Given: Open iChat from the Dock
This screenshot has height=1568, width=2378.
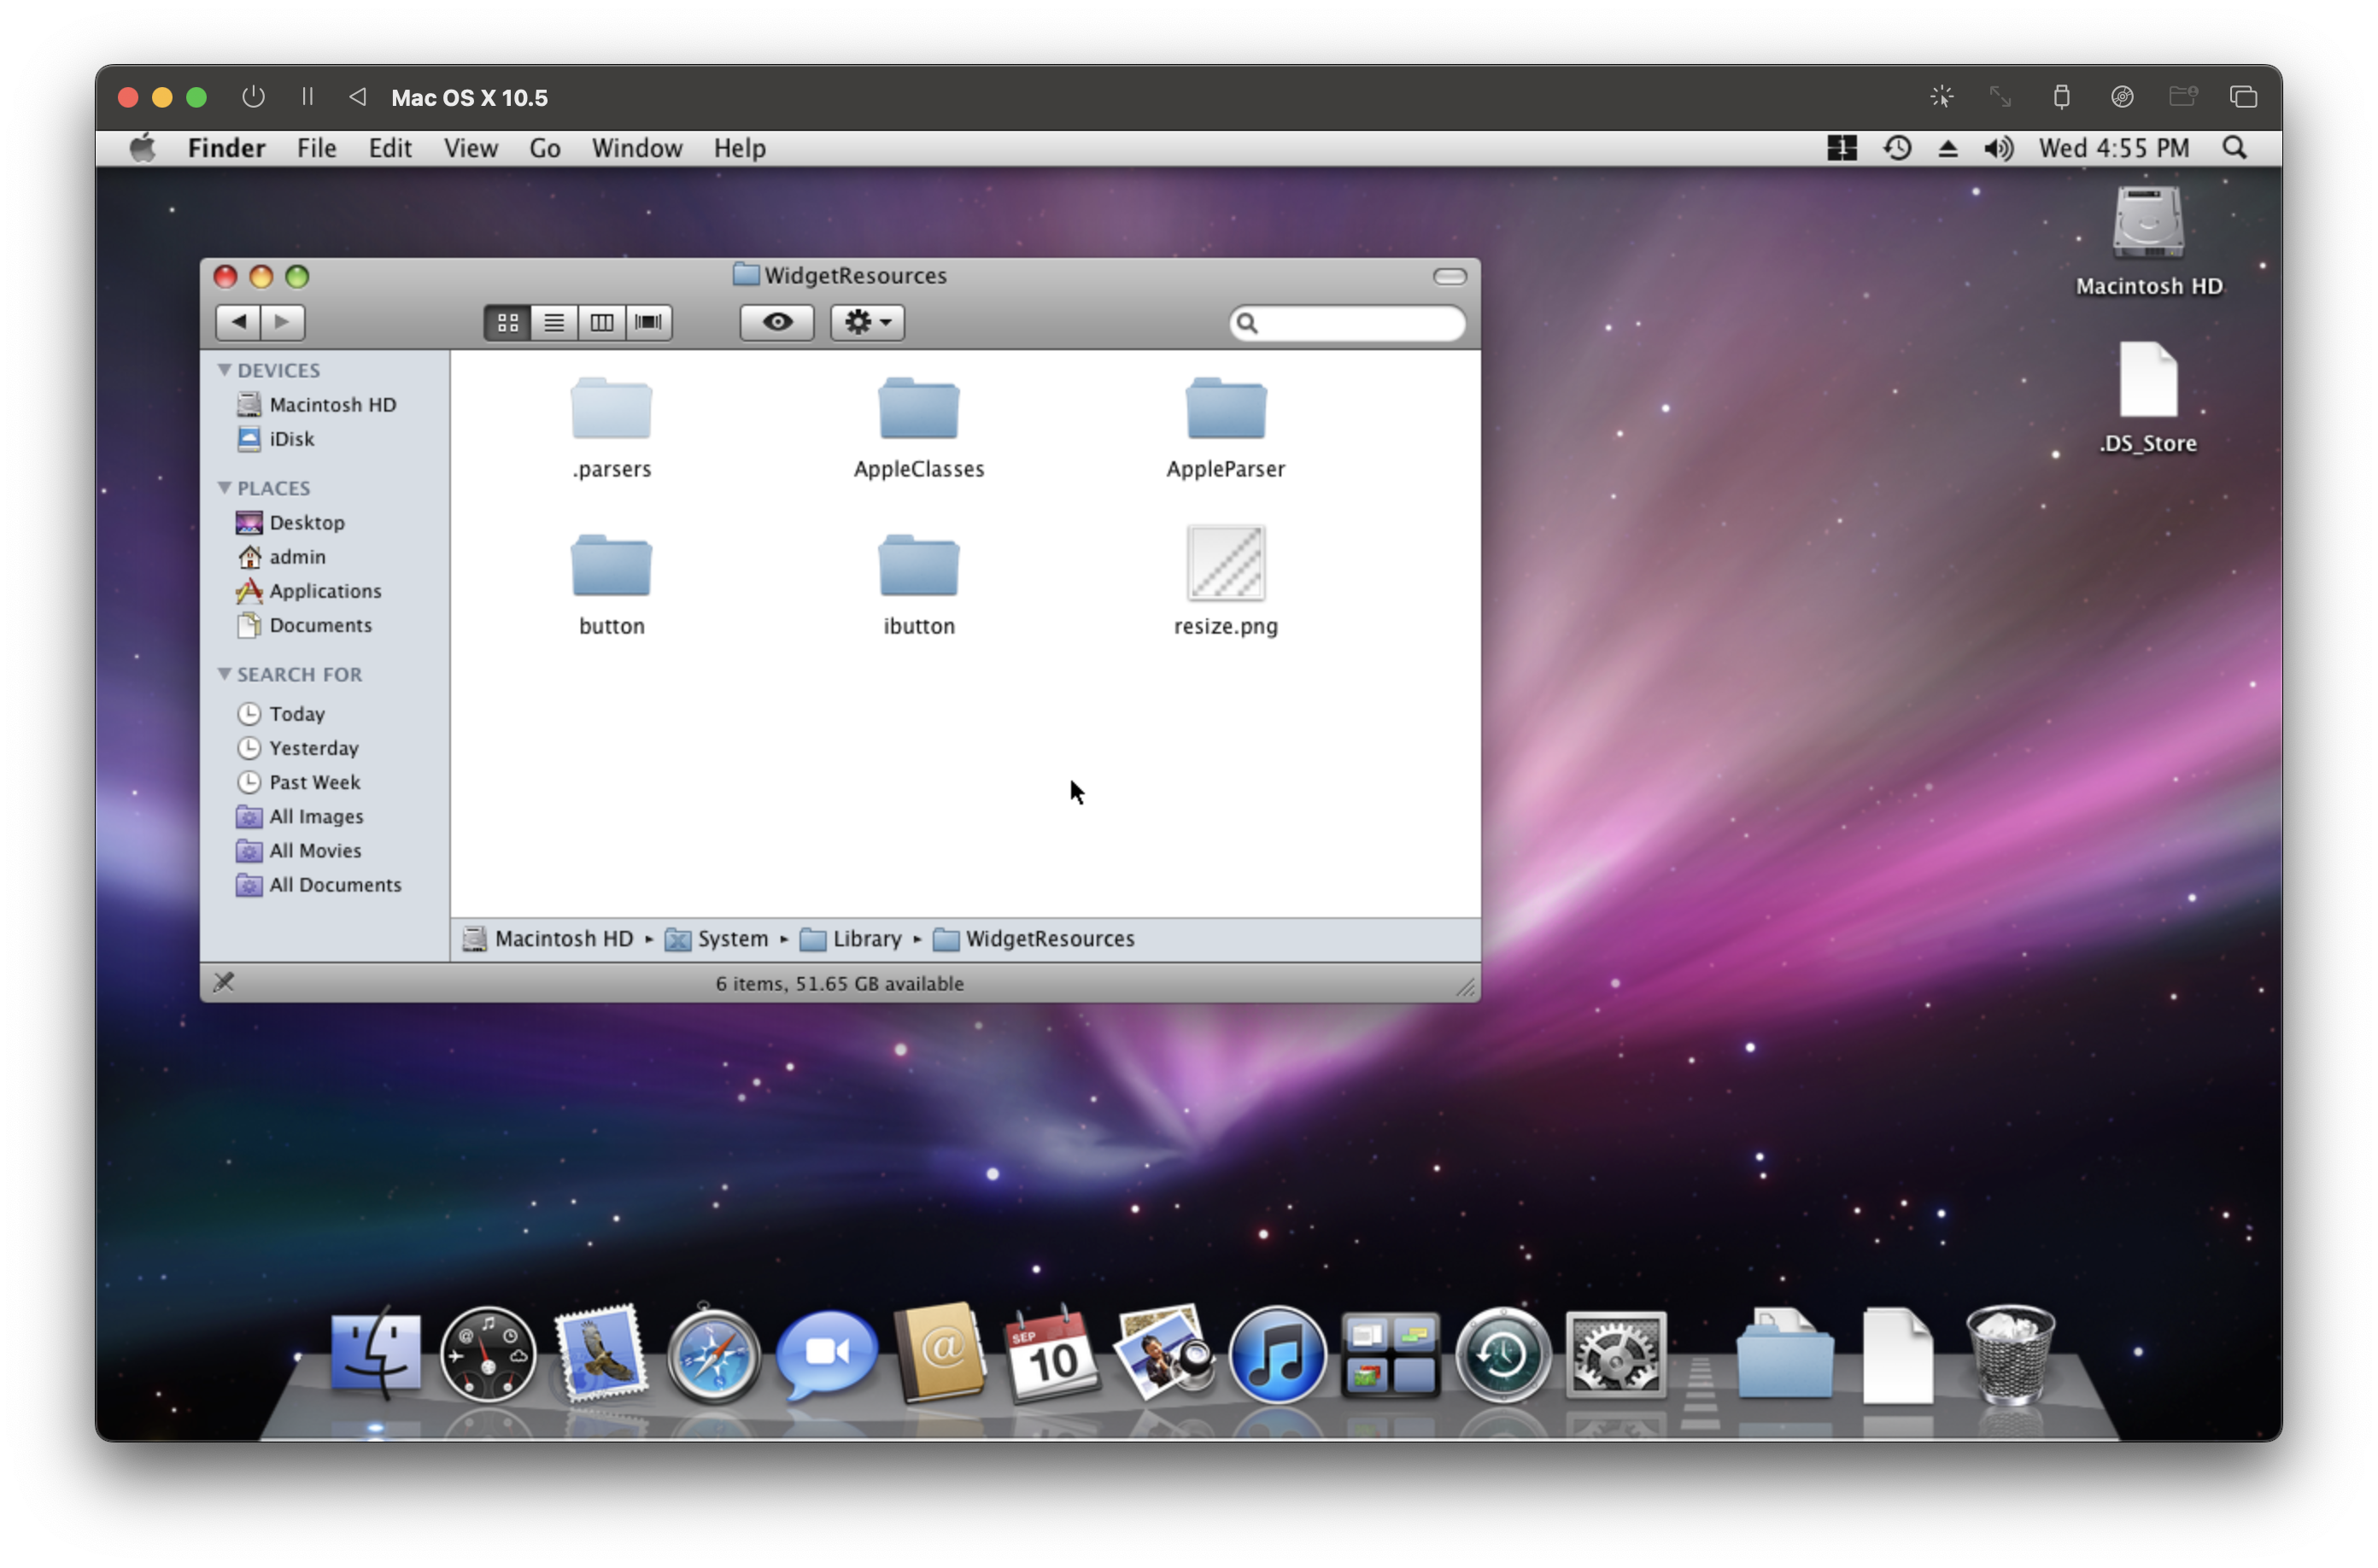Looking at the screenshot, I should coord(826,1355).
